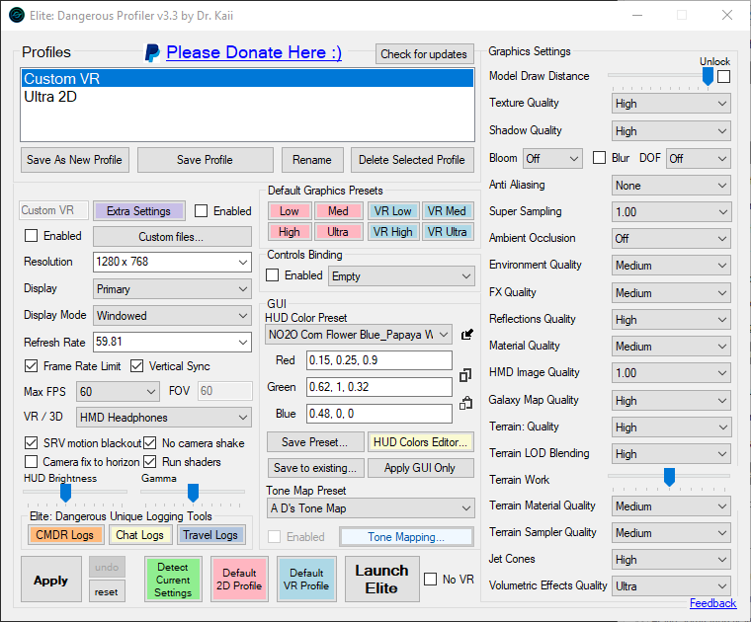
Task: Uncheck Vertical Sync
Action: point(137,366)
